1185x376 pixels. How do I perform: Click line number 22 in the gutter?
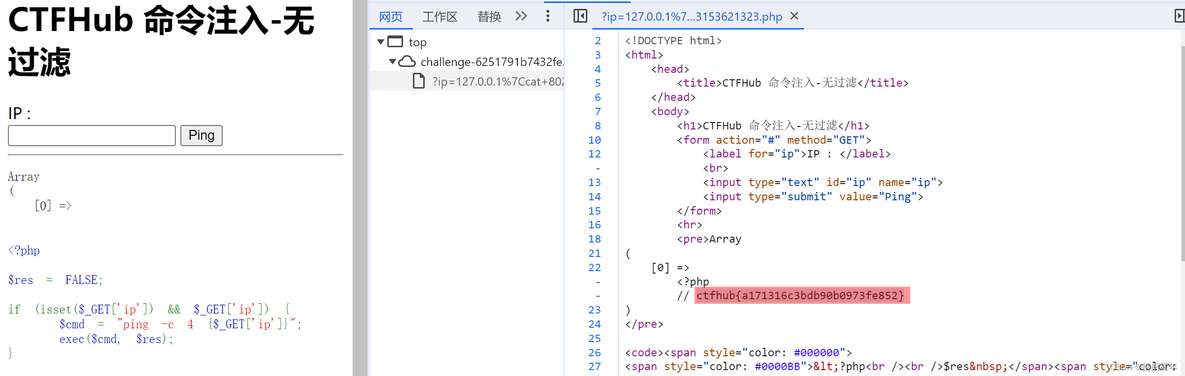594,267
